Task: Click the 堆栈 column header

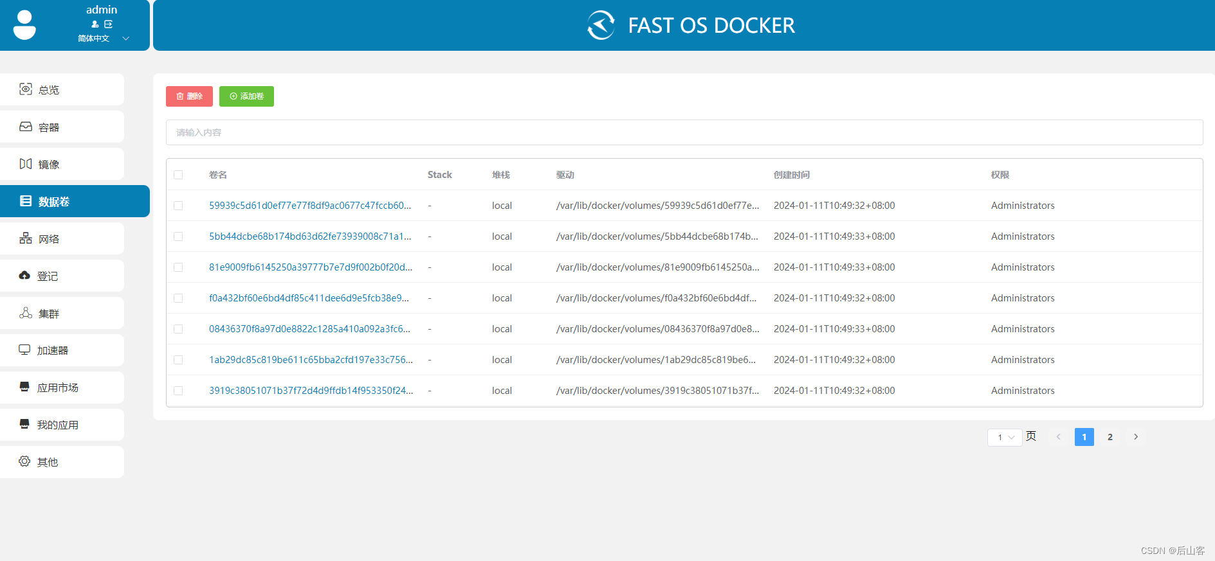Action: click(x=501, y=175)
